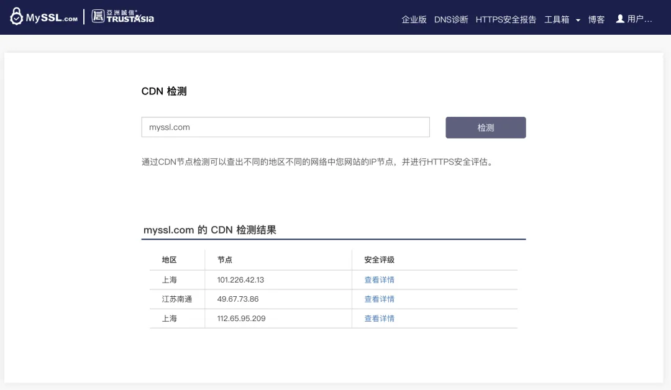Select IP address 49.67.73.86
Screen dimensions: 671x390
tap(238, 299)
